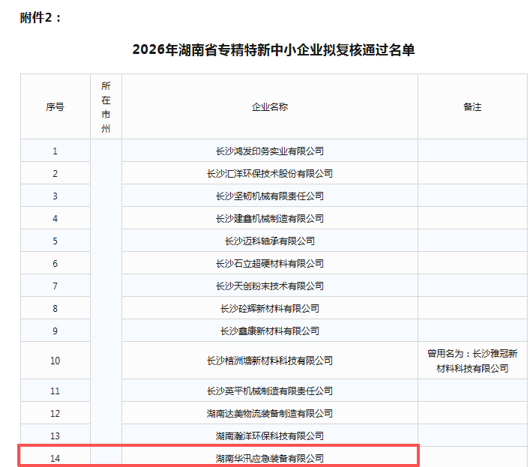The width and height of the screenshot is (530, 467).
Task: Select company 长沙迈科轴承有限公司
Action: coord(270,241)
